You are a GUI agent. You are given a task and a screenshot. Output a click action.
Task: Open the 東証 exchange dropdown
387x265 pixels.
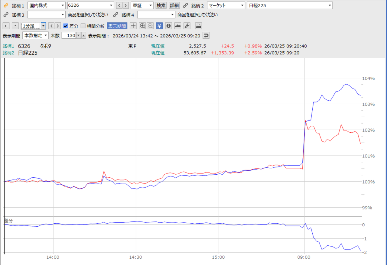click(x=142, y=5)
